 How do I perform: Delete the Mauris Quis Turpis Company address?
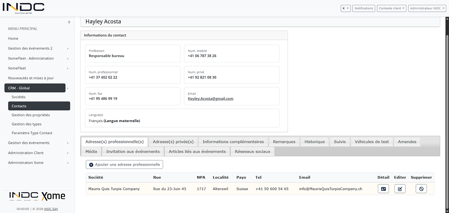(x=421, y=189)
